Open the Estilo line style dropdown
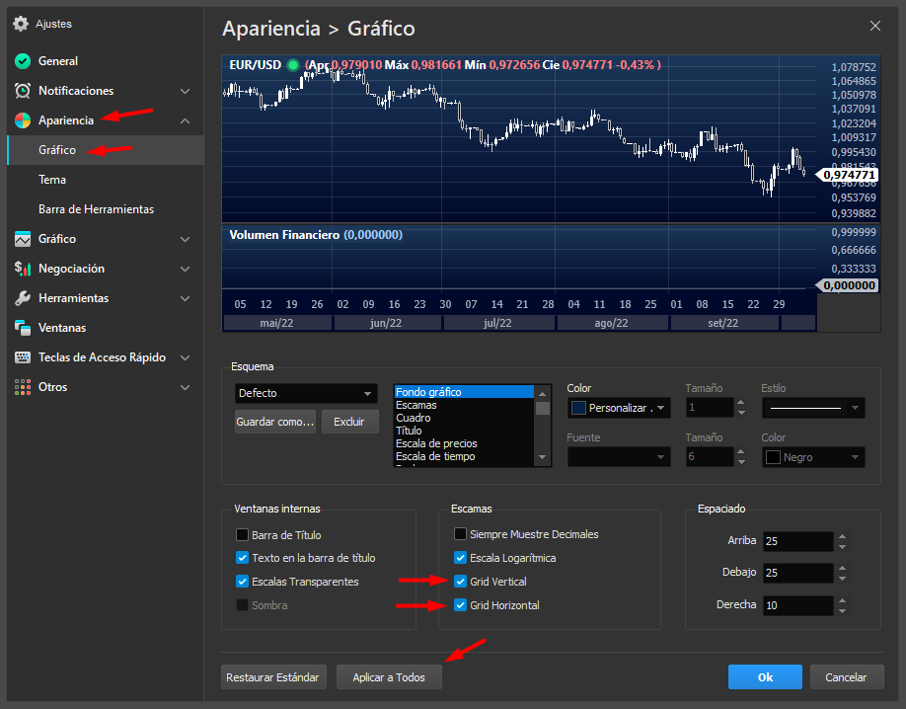Viewport: 906px width, 709px height. point(812,408)
